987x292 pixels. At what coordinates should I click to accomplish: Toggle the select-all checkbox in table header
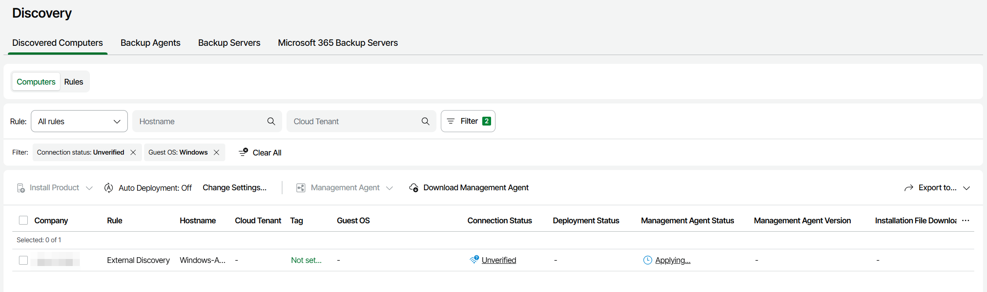click(x=23, y=220)
